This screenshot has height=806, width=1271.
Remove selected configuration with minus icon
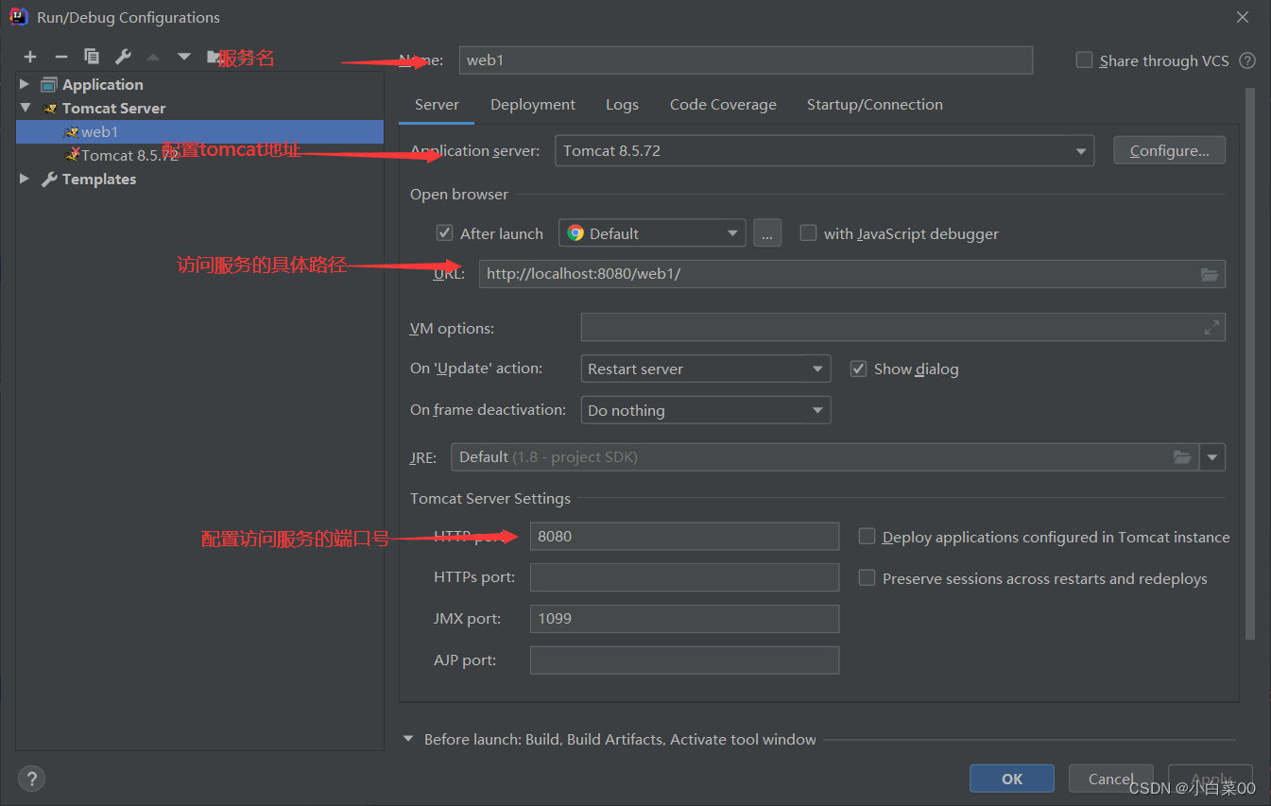[60, 58]
